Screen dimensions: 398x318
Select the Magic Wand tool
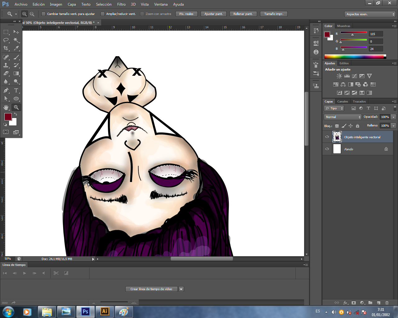tap(16, 40)
